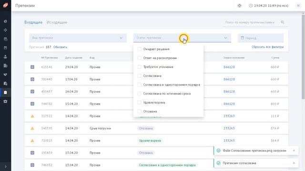Open the Период date picker field

261,38
